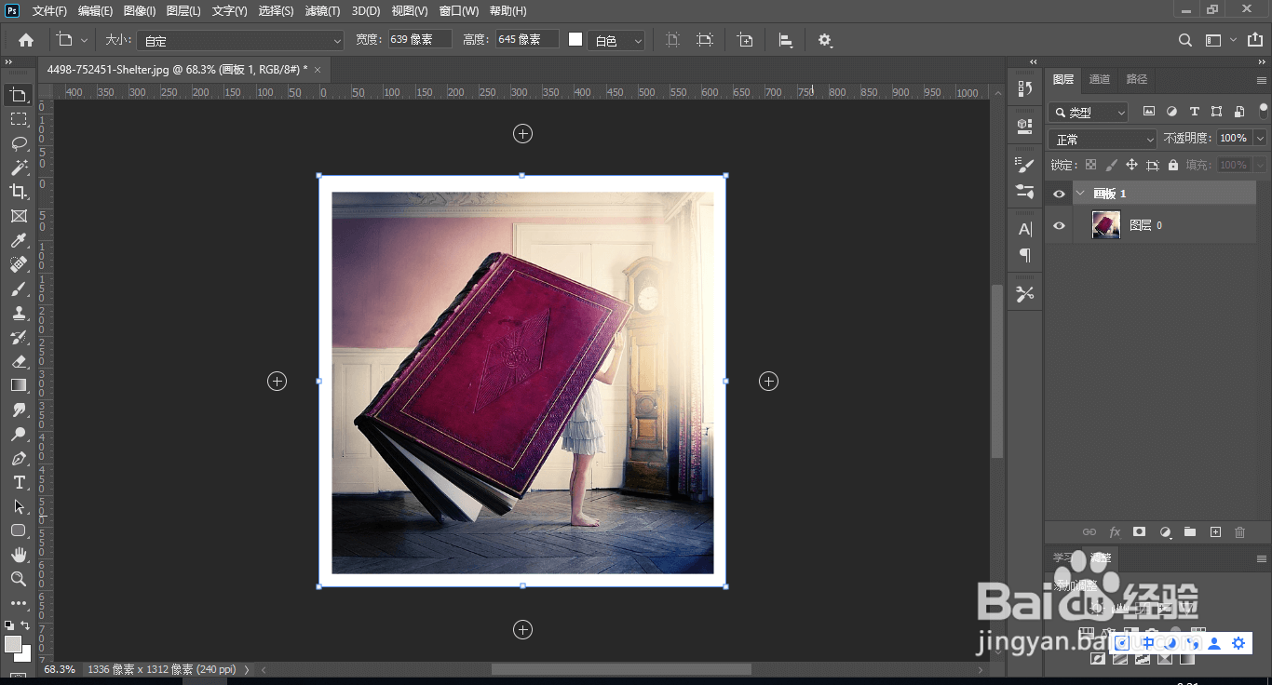Toggle prevent auto-nesting into artboards
Viewport: 1272px width, 685px height.
[x=1153, y=165]
